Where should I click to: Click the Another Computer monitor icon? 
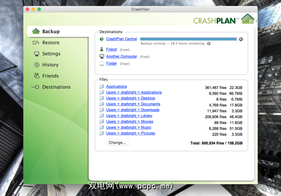pos(102,56)
